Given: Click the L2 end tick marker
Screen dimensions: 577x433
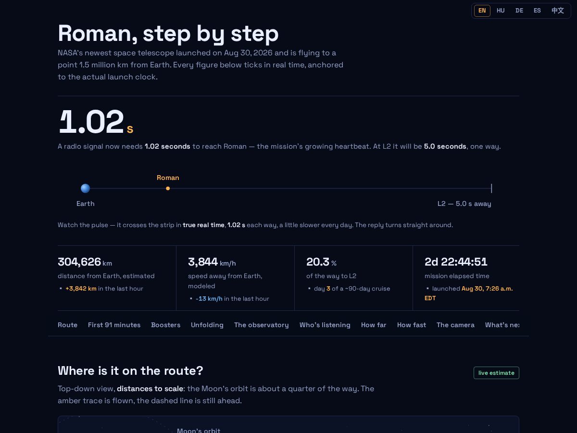Looking at the screenshot, I should click(491, 188).
